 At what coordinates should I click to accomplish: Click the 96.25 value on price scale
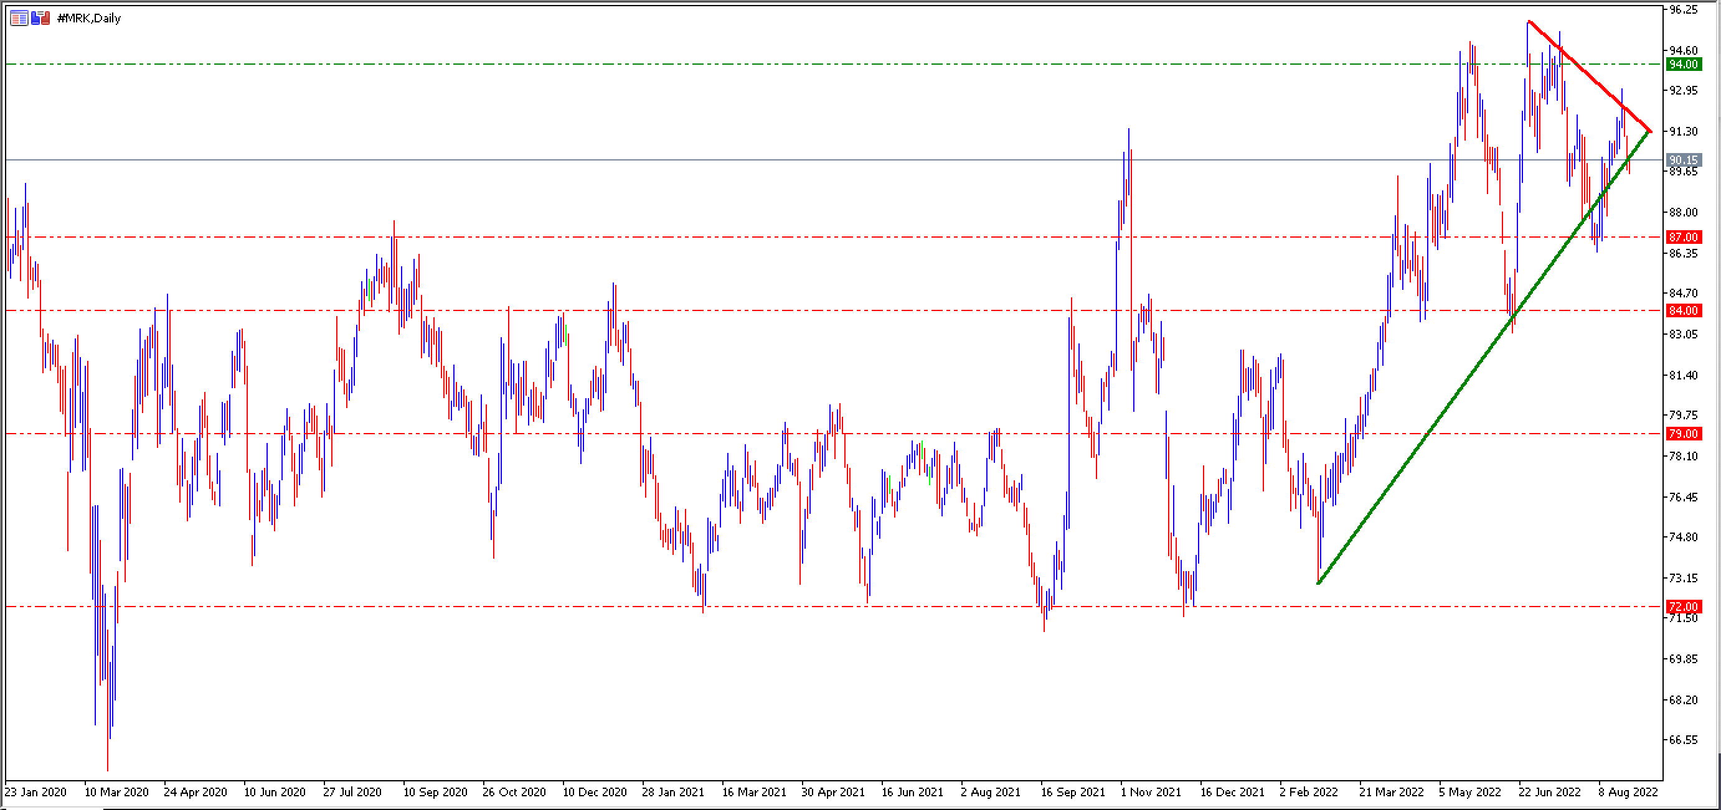click(x=1683, y=9)
